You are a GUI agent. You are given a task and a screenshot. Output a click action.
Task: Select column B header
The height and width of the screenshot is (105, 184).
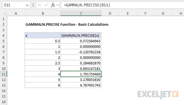[x=43, y=13]
